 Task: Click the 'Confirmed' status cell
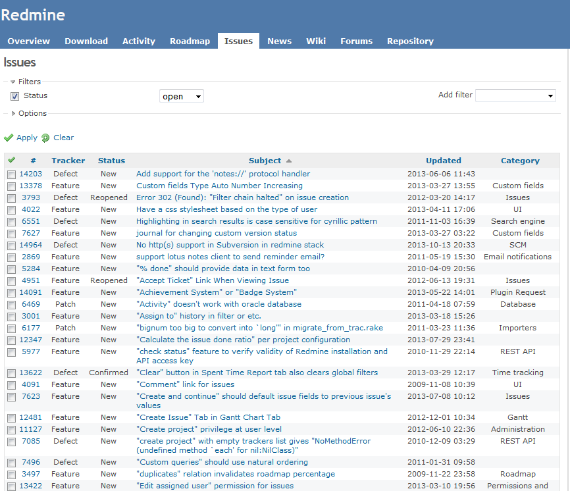click(109, 373)
